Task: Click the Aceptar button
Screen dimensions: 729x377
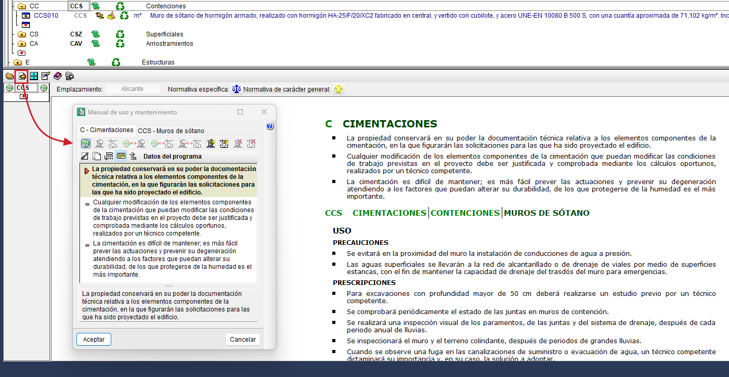Action: [x=94, y=340]
